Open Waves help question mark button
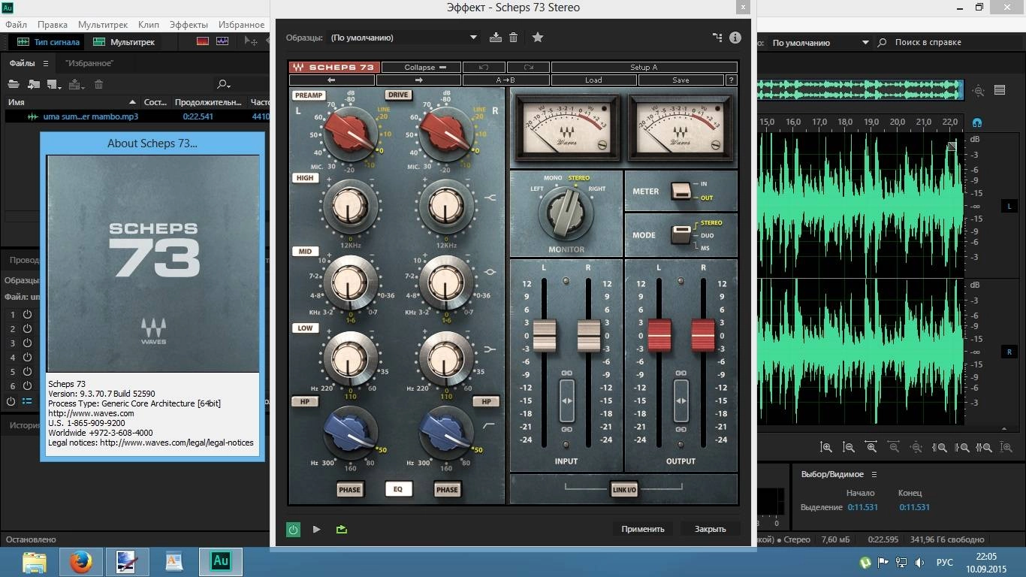1026x577 pixels. (x=731, y=80)
